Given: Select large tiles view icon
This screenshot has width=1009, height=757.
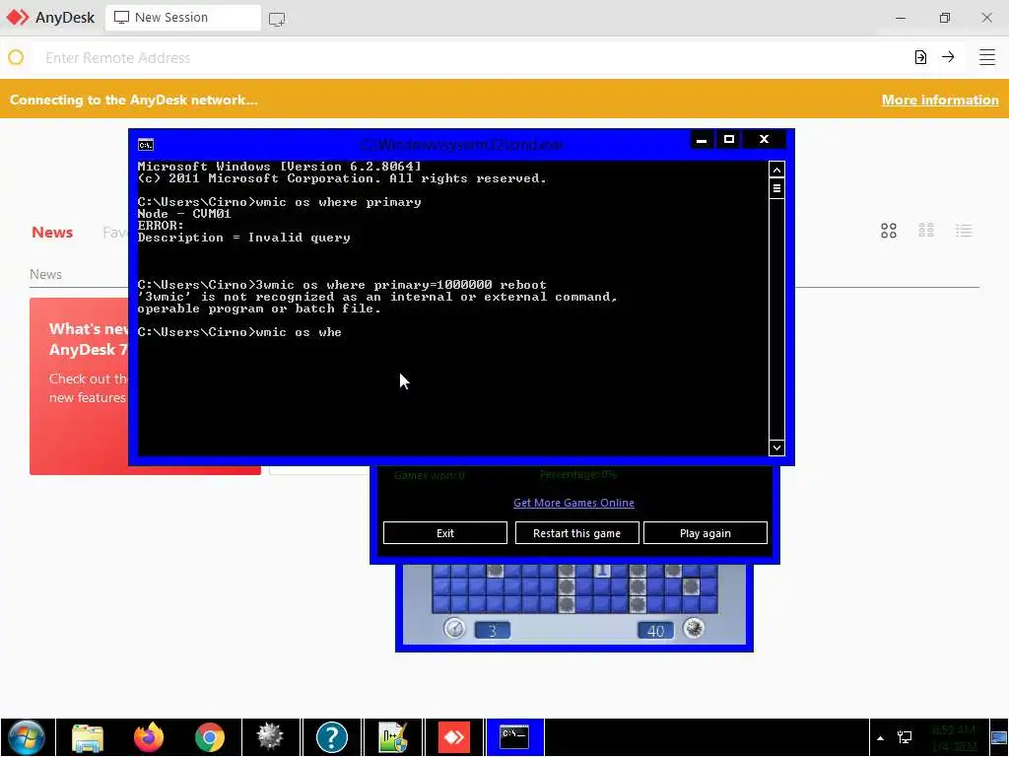Looking at the screenshot, I should click(x=889, y=231).
